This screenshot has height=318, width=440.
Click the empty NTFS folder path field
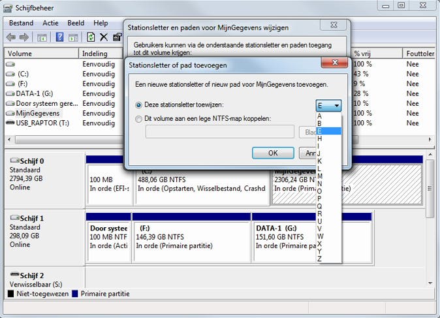coord(220,132)
